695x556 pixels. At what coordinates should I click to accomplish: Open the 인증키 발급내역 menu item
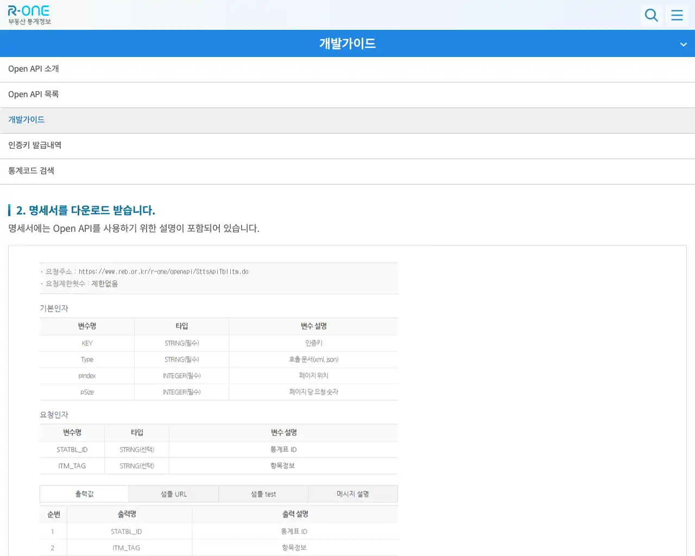[x=347, y=146]
